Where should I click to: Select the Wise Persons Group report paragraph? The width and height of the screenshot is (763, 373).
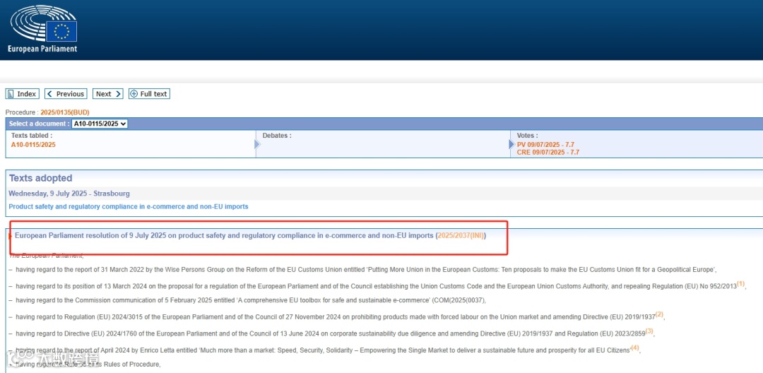tap(367, 269)
